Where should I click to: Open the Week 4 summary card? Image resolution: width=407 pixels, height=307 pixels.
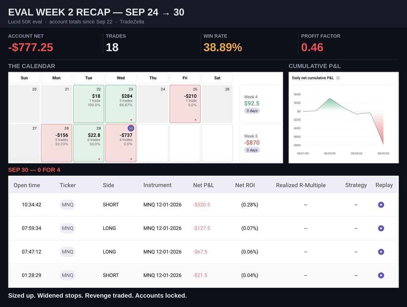(x=260, y=104)
